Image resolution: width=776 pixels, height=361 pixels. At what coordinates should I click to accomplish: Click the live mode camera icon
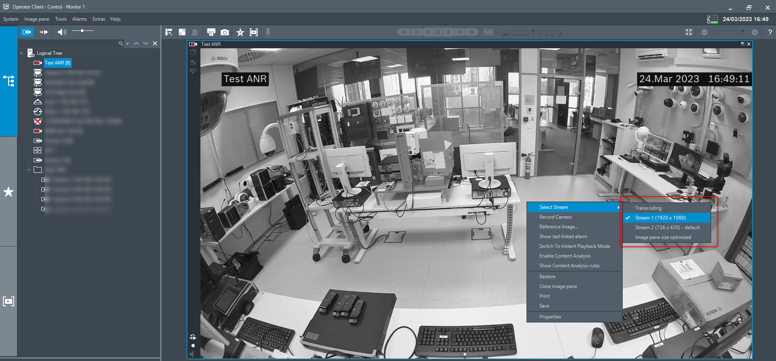click(x=27, y=32)
